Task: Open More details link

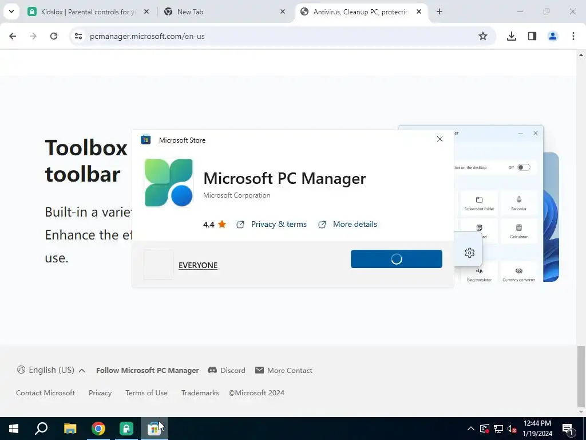Action: 355,224
